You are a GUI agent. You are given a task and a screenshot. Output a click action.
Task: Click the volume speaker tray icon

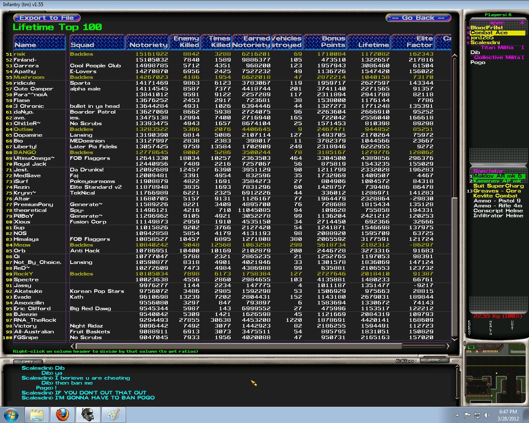pos(487,415)
